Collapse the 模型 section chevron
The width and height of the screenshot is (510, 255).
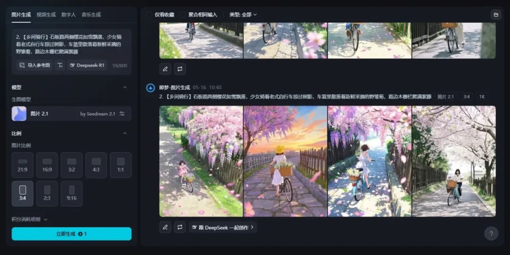pyautogui.click(x=125, y=87)
